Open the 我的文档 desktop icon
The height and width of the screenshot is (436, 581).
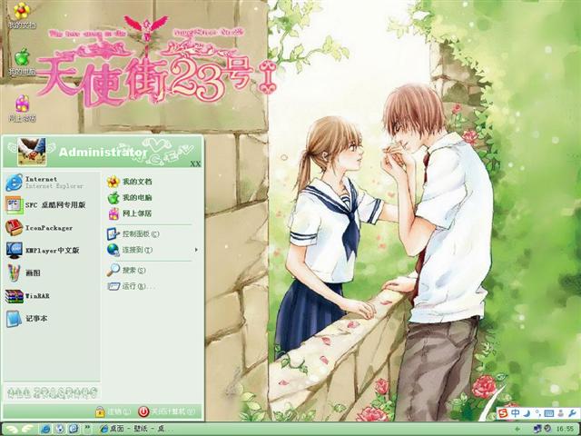click(22, 15)
